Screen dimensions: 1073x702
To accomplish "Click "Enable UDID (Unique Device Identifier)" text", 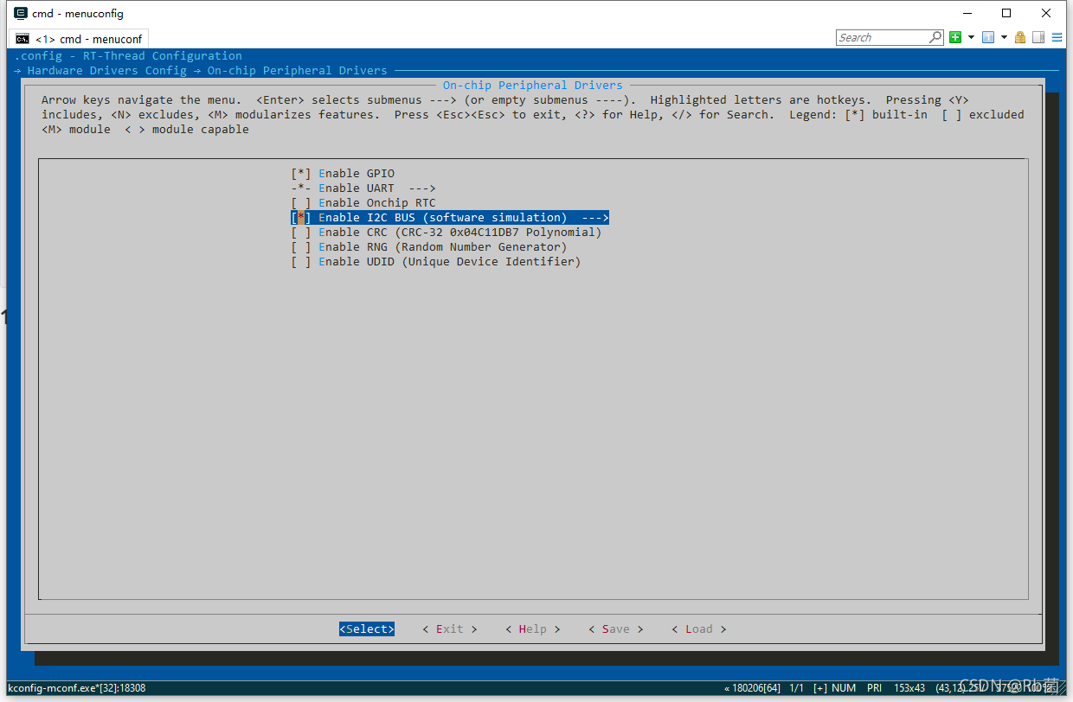I will [450, 261].
